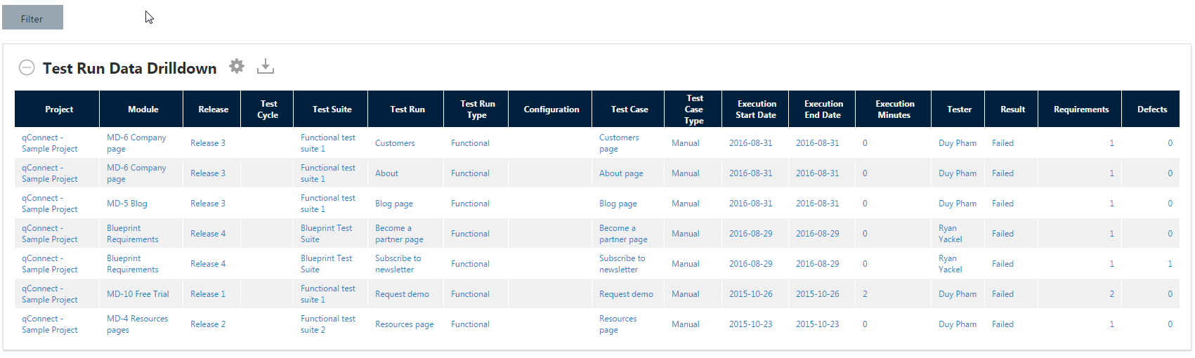
Task: Click the Filter button
Action: (32, 18)
